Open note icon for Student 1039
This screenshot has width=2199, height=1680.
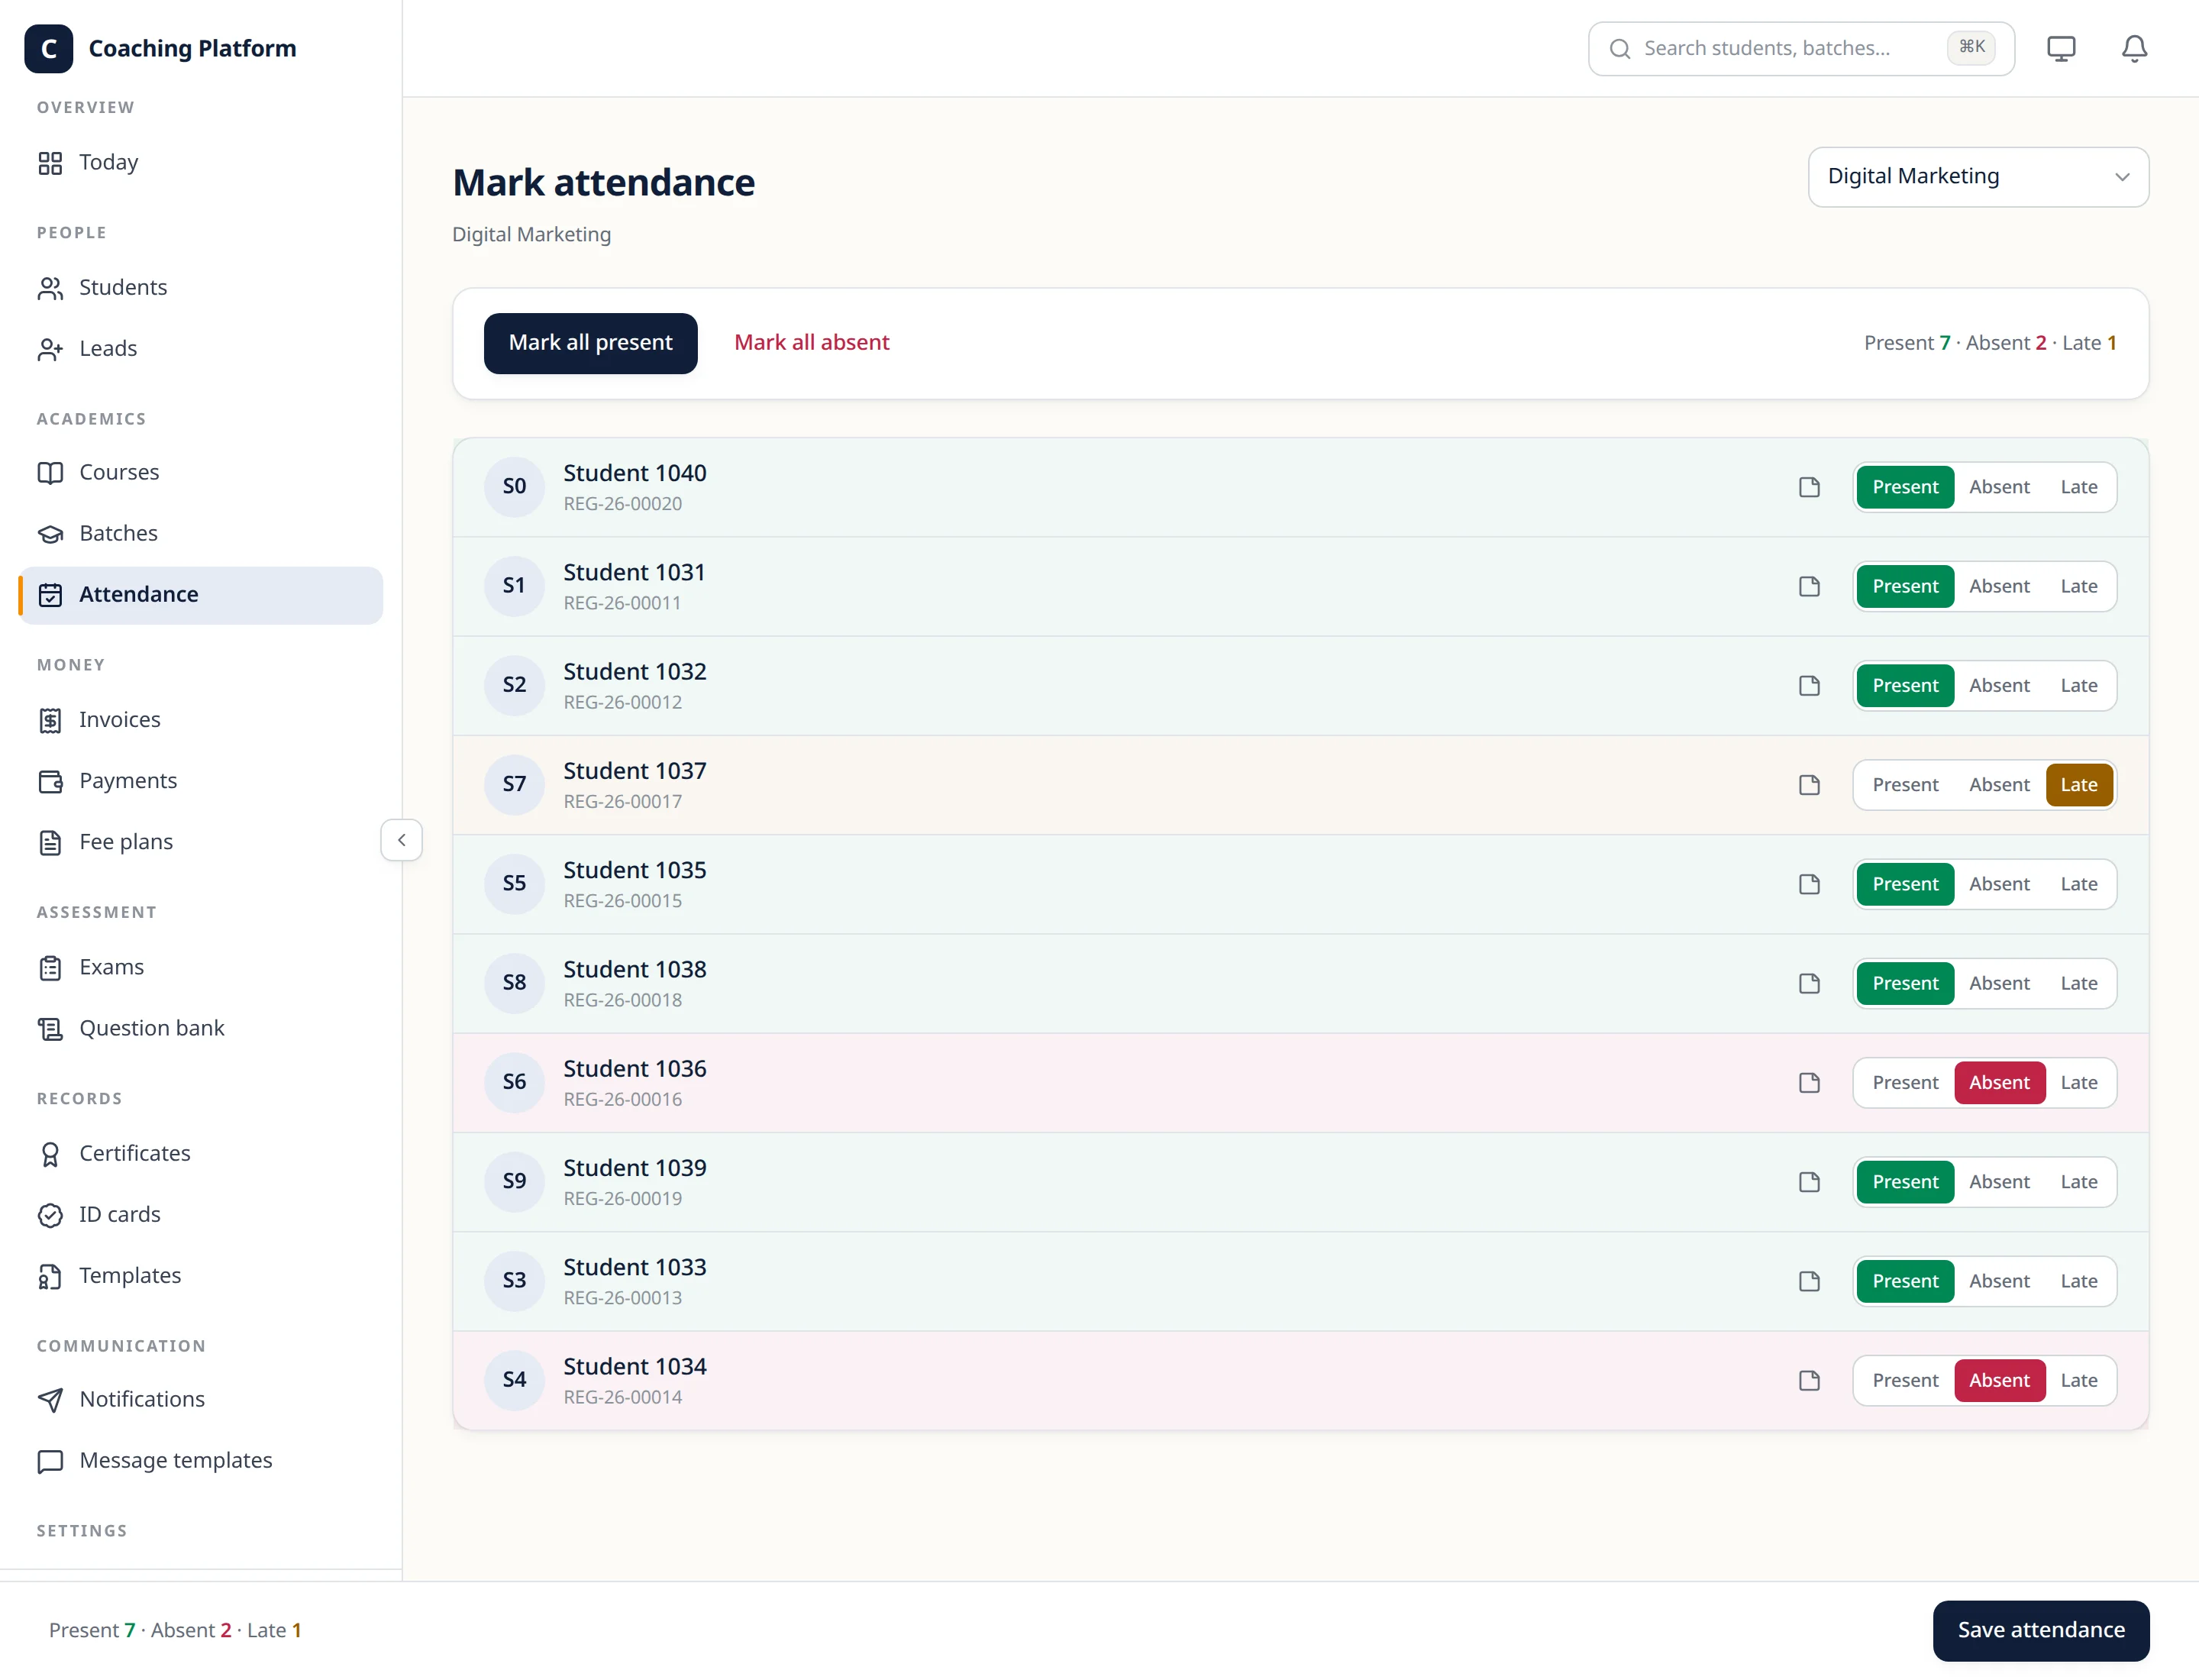[x=1809, y=1182]
